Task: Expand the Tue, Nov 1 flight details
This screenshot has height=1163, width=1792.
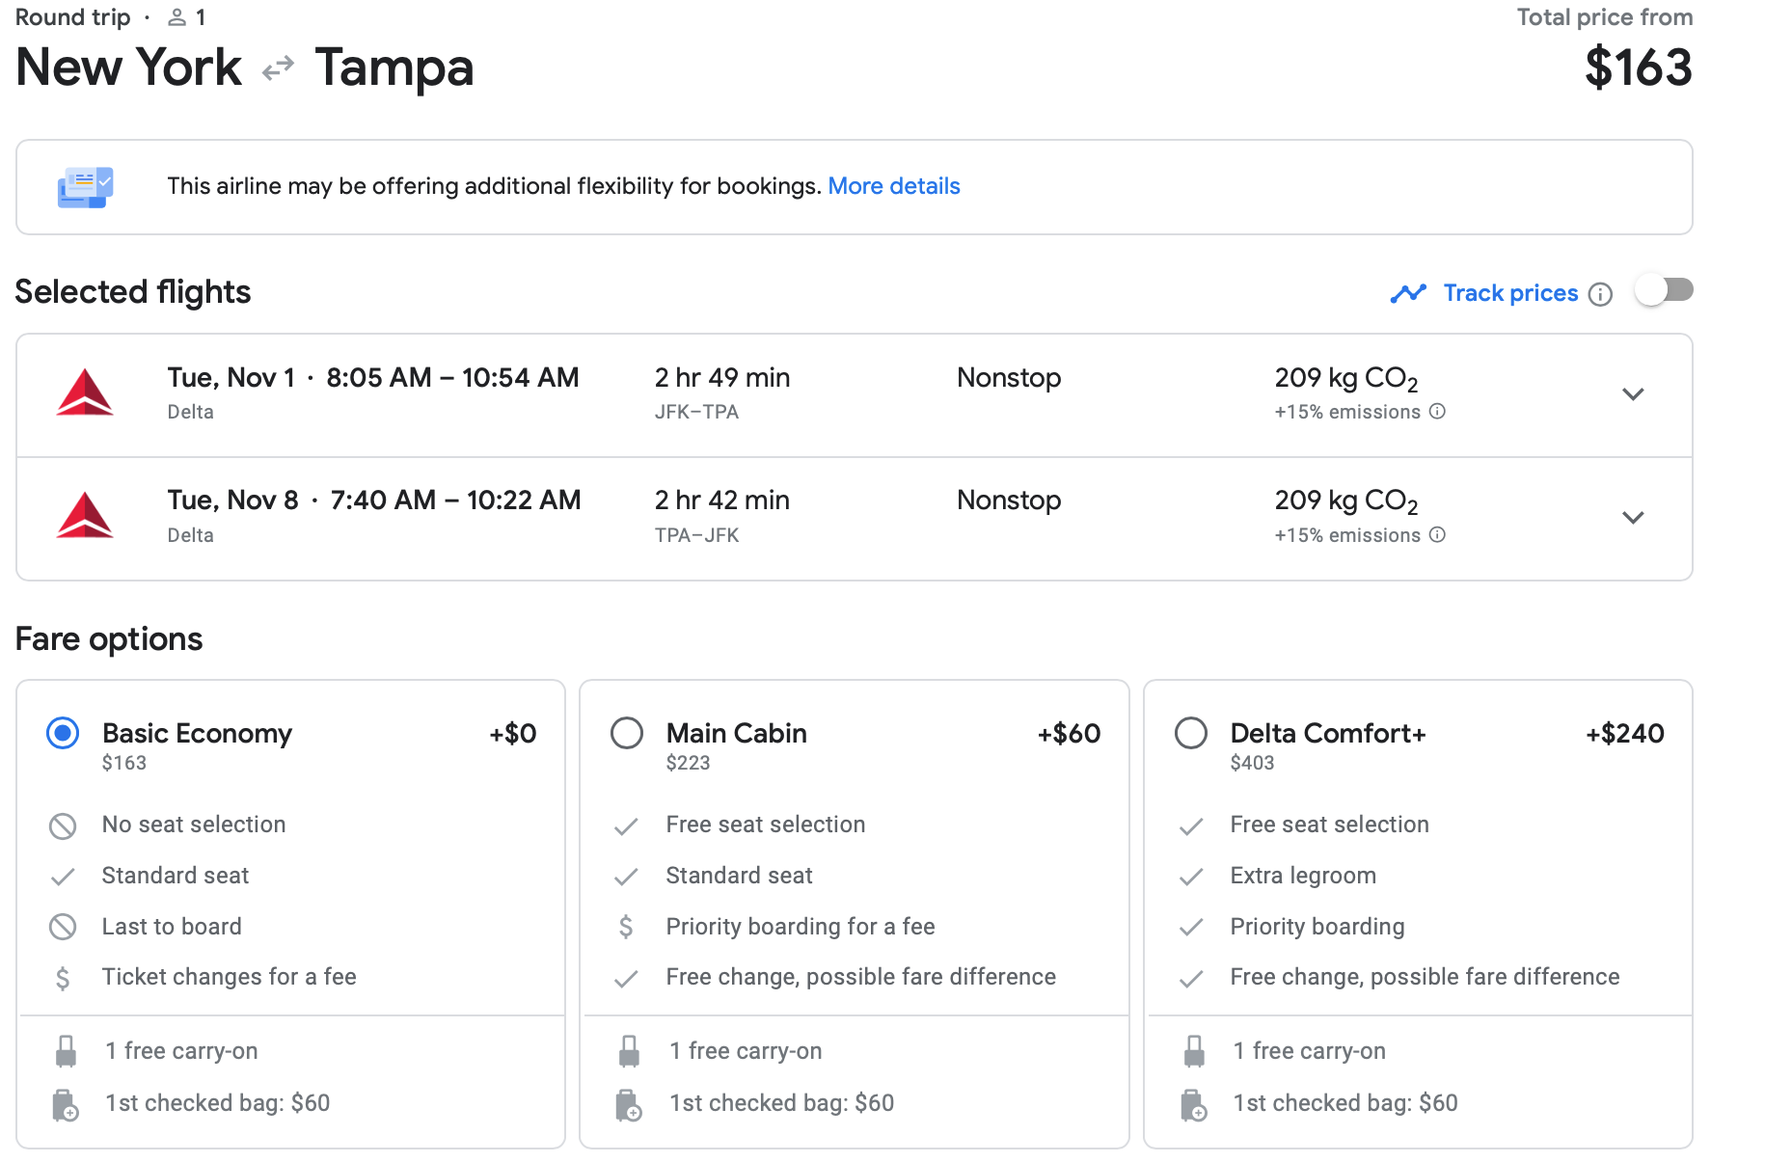Action: pyautogui.click(x=1632, y=394)
